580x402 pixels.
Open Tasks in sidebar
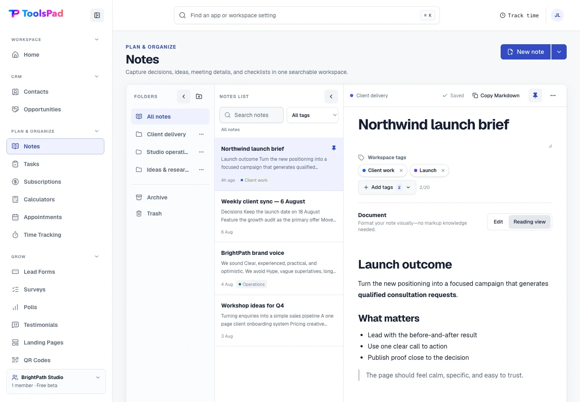[56, 164]
